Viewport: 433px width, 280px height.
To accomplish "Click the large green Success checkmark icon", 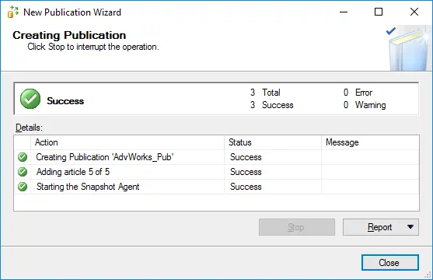I will [30, 99].
